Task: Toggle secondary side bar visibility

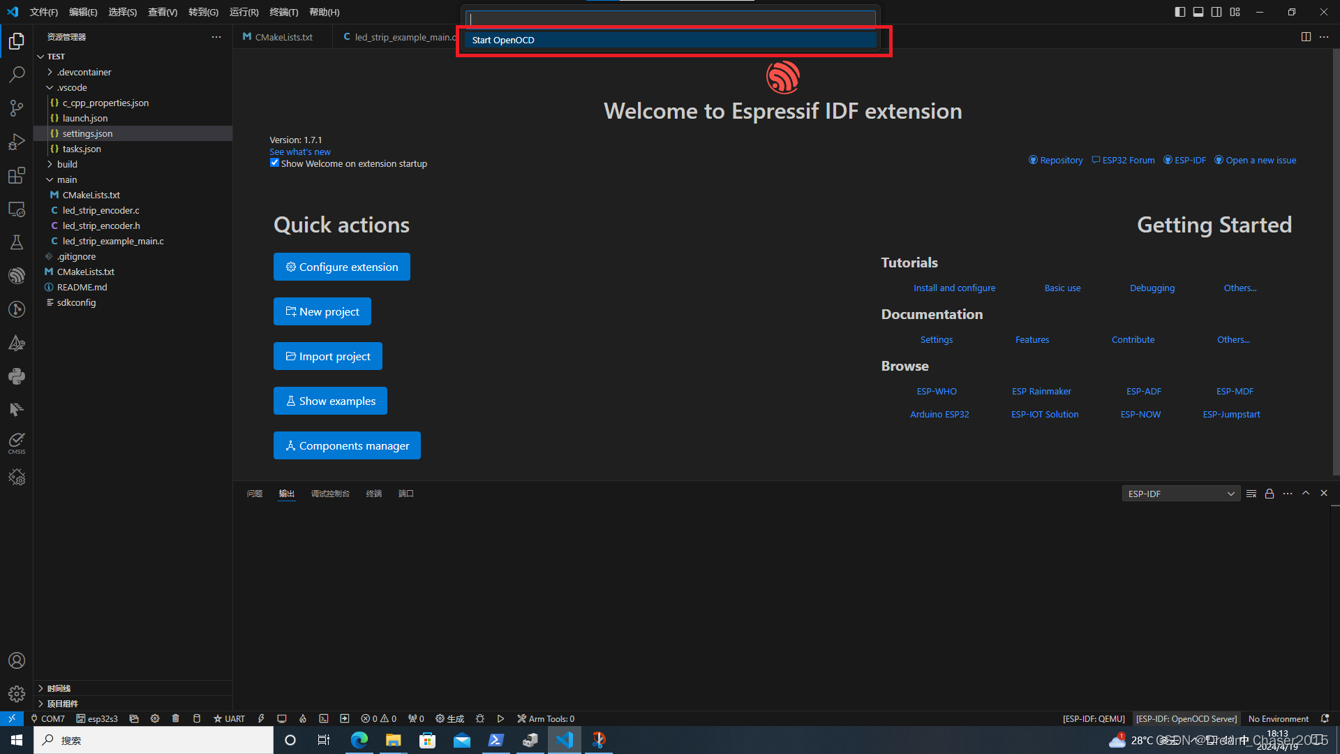Action: (x=1216, y=12)
